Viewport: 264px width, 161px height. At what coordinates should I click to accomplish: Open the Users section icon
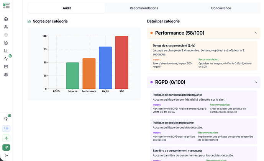coord(6,27)
